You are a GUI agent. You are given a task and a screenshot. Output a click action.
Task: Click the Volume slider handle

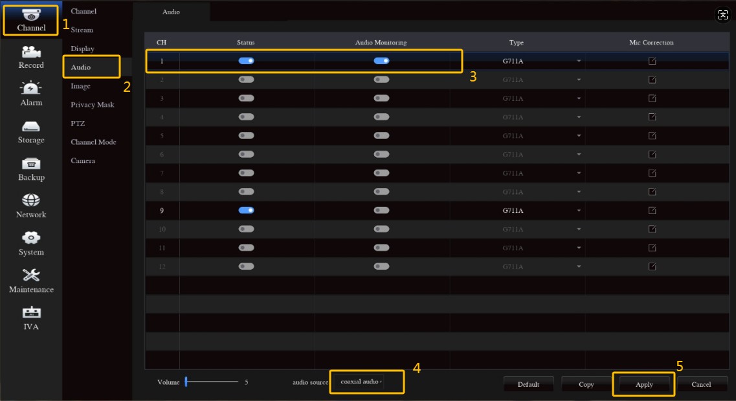[x=186, y=382]
